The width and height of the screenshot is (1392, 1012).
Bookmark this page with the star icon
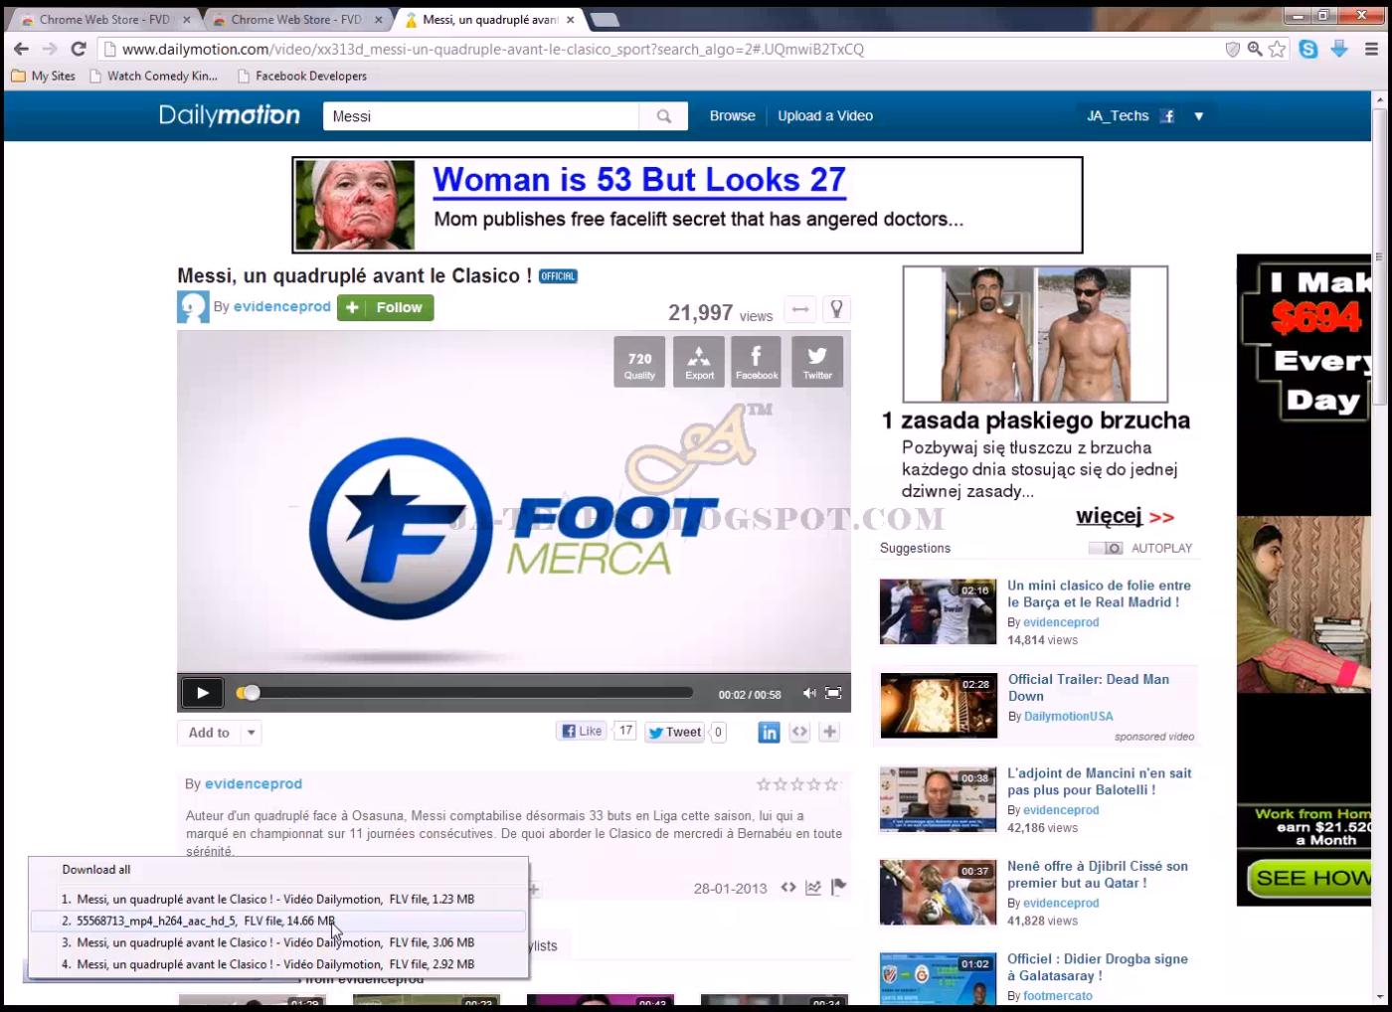pos(1278,49)
